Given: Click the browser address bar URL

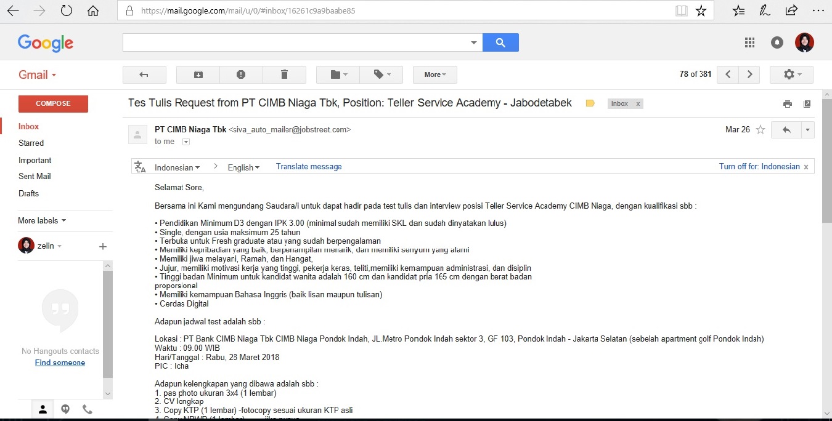Looking at the screenshot, I should click(x=248, y=11).
